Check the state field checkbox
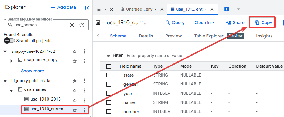This screenshot has width=284, height=117. [x=109, y=75]
